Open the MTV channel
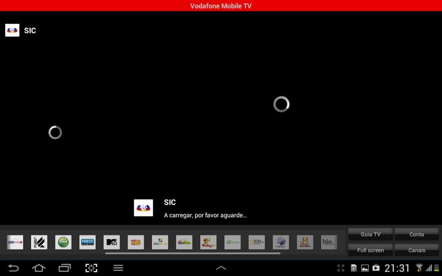 click(x=111, y=242)
